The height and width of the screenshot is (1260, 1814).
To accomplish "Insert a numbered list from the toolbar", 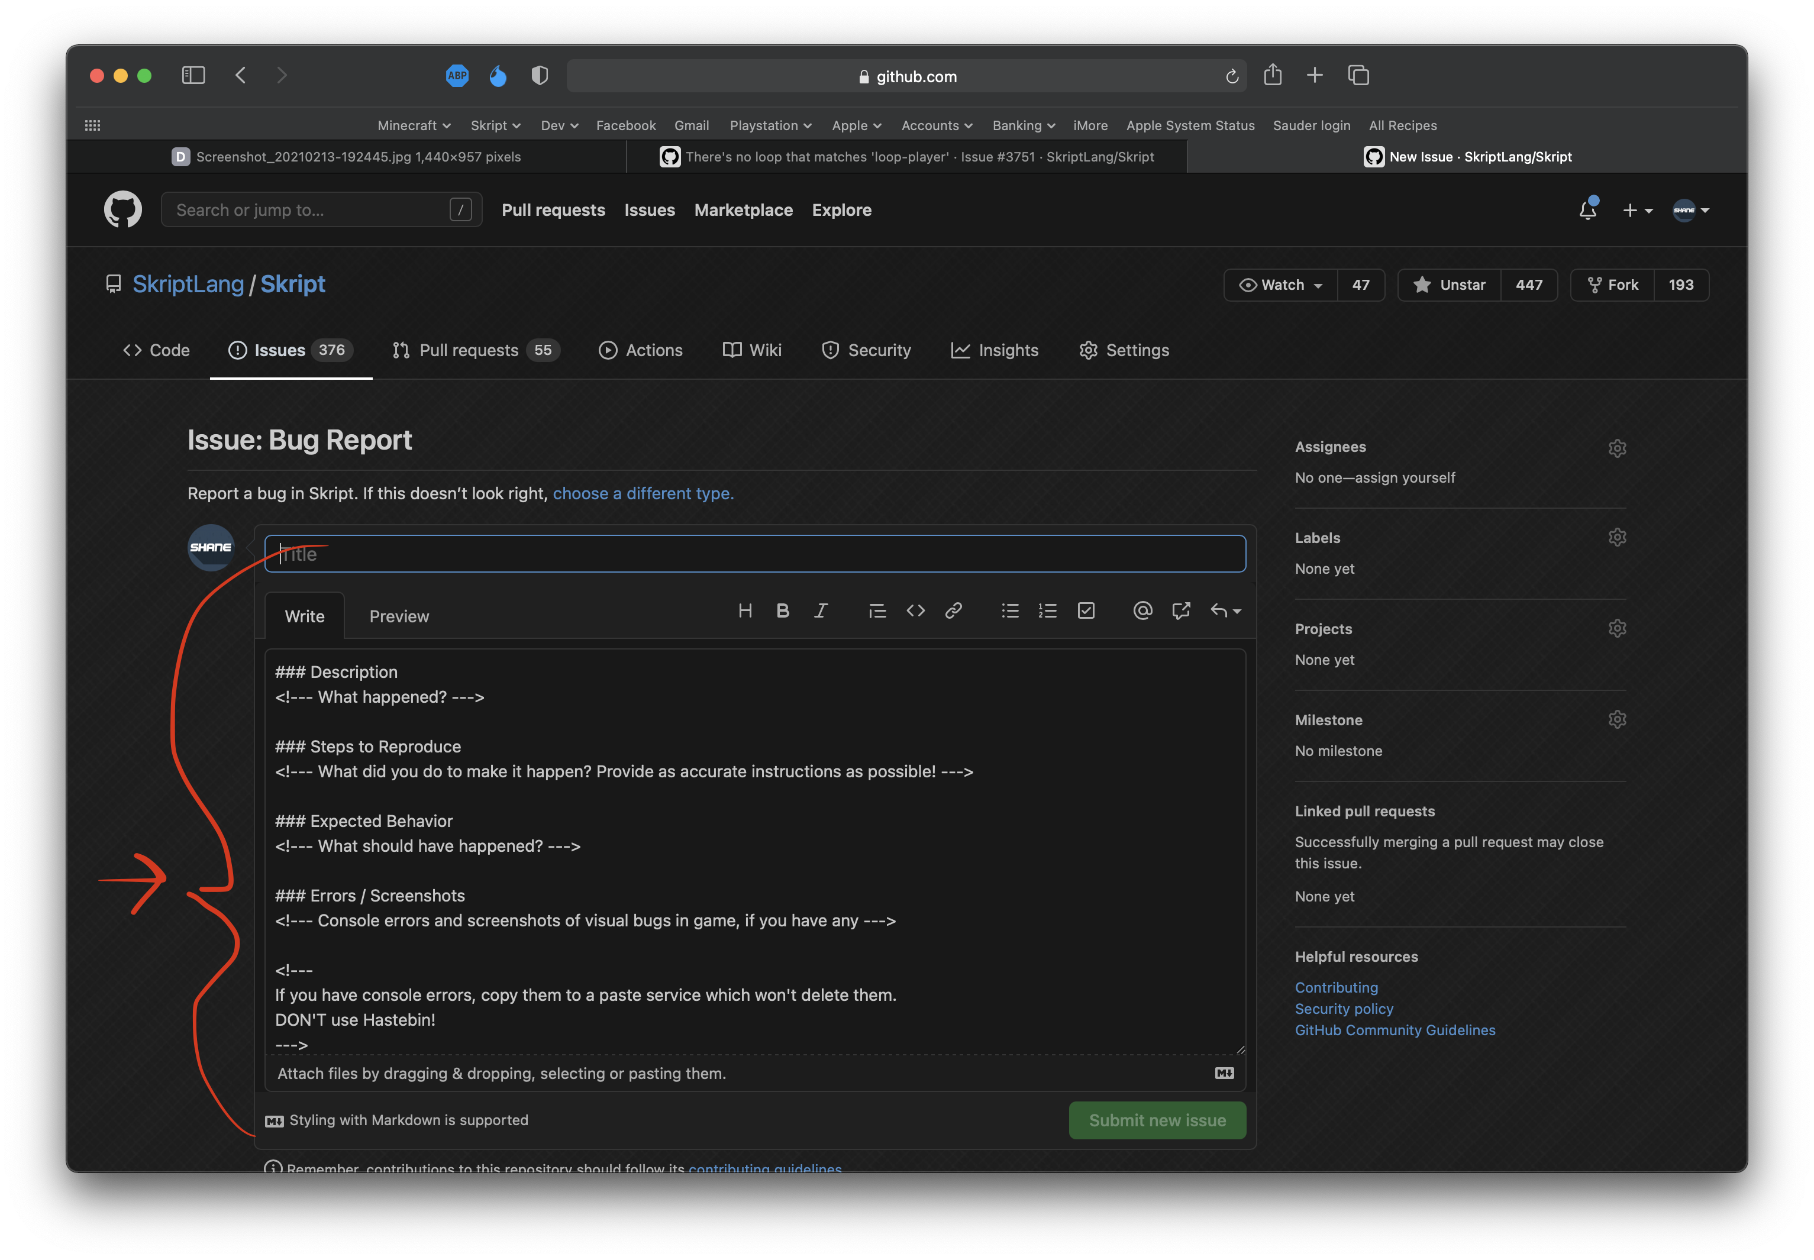I will pos(1047,610).
